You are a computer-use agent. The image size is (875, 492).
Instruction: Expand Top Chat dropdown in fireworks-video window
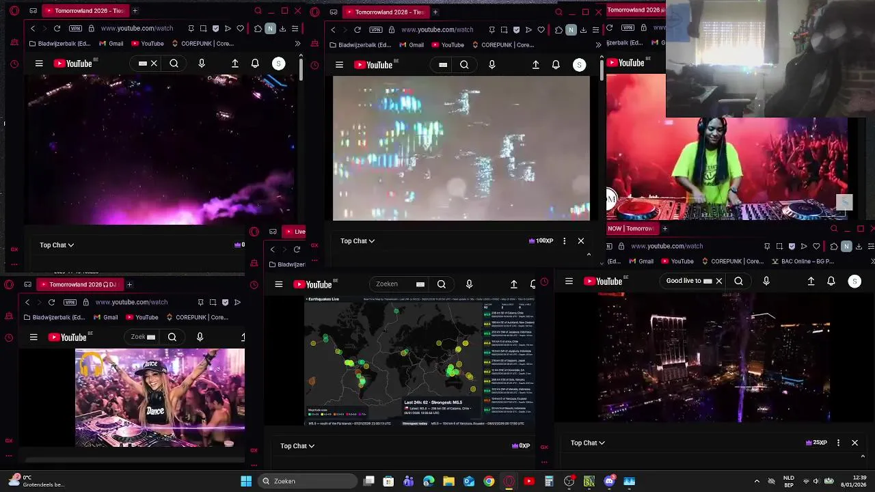coord(57,245)
